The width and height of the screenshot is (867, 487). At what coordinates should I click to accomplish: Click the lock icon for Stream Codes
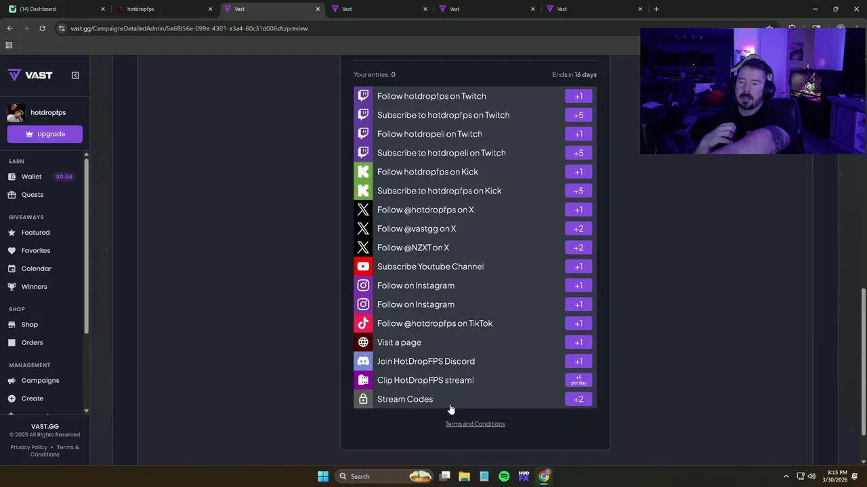[363, 399]
